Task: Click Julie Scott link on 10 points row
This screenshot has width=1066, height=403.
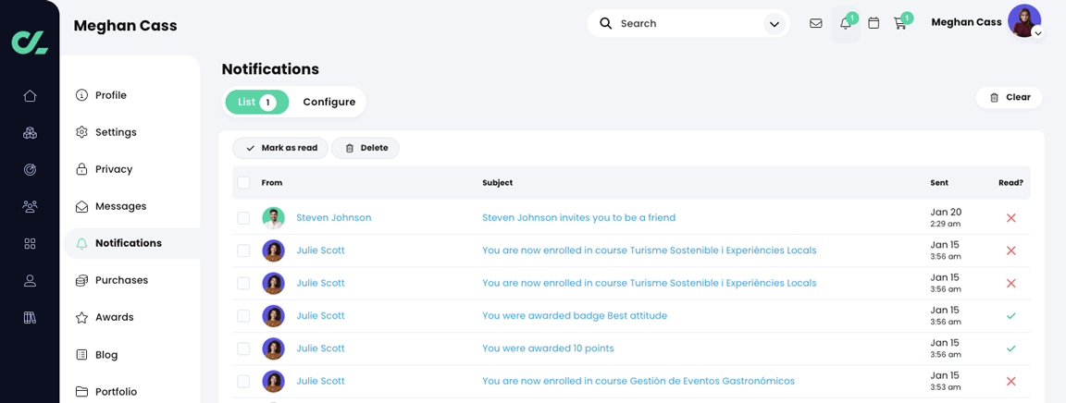Action: (x=320, y=348)
